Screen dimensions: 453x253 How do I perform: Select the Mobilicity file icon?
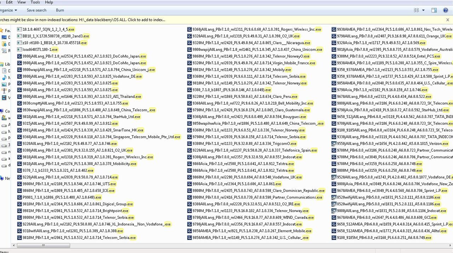pyautogui.click(x=19, y=164)
